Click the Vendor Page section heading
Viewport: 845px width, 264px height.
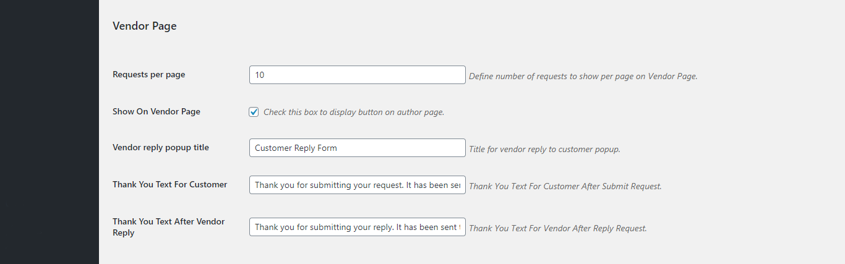coord(145,26)
